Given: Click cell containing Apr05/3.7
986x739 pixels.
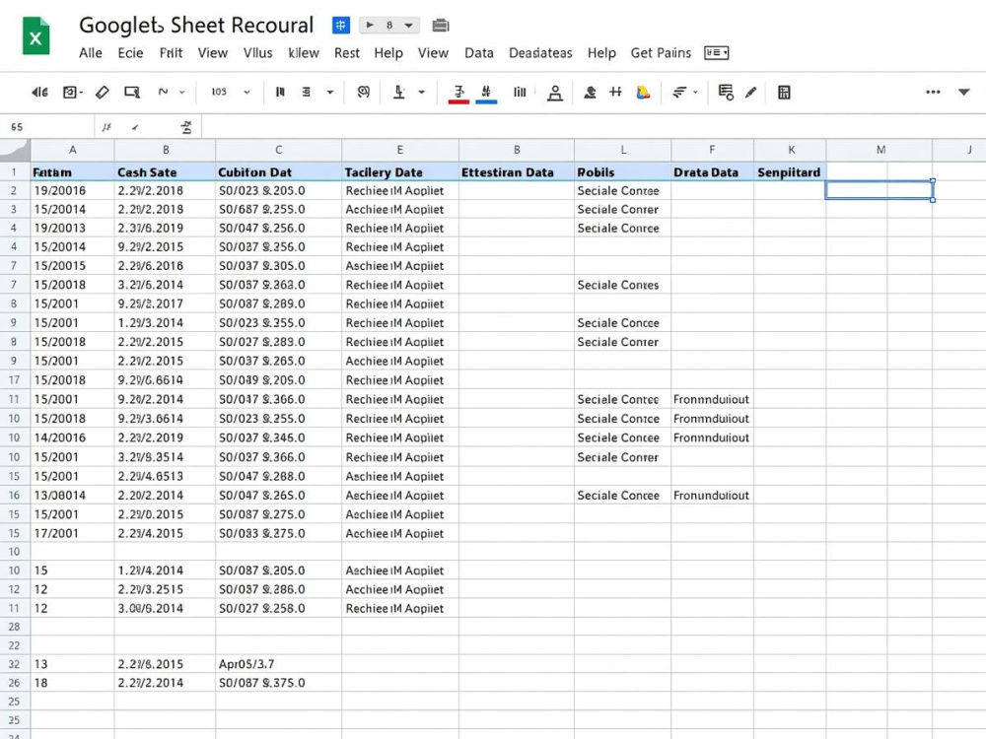Looking at the screenshot, I should pyautogui.click(x=279, y=663).
